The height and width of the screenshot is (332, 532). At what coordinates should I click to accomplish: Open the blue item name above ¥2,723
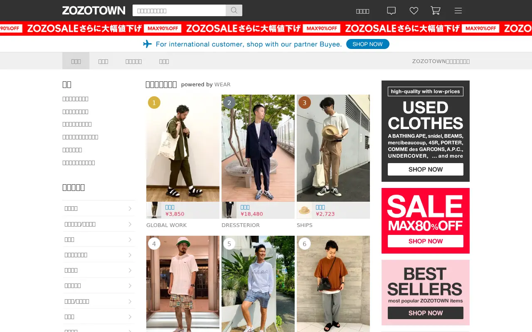coord(320,207)
